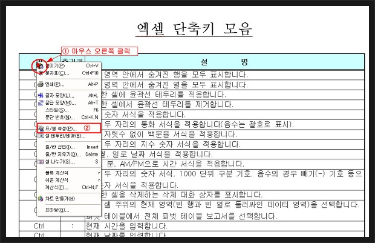375x243 pixels.
Task: Click cell text 1000 단위 구분 기호
Action: 215,173
